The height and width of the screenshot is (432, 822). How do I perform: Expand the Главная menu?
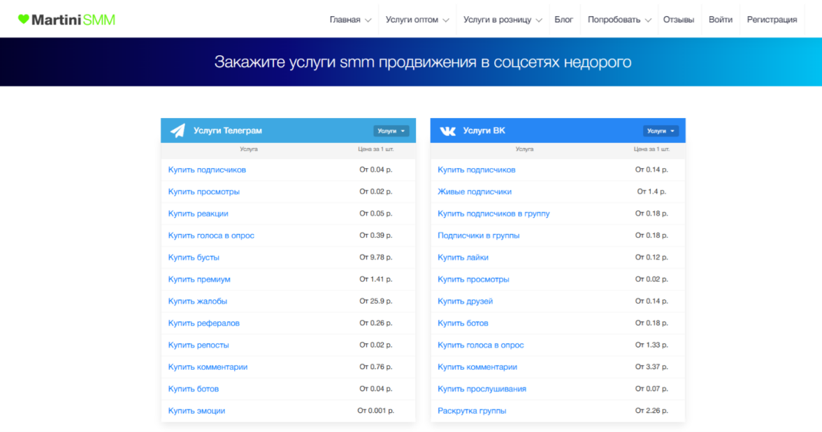350,20
